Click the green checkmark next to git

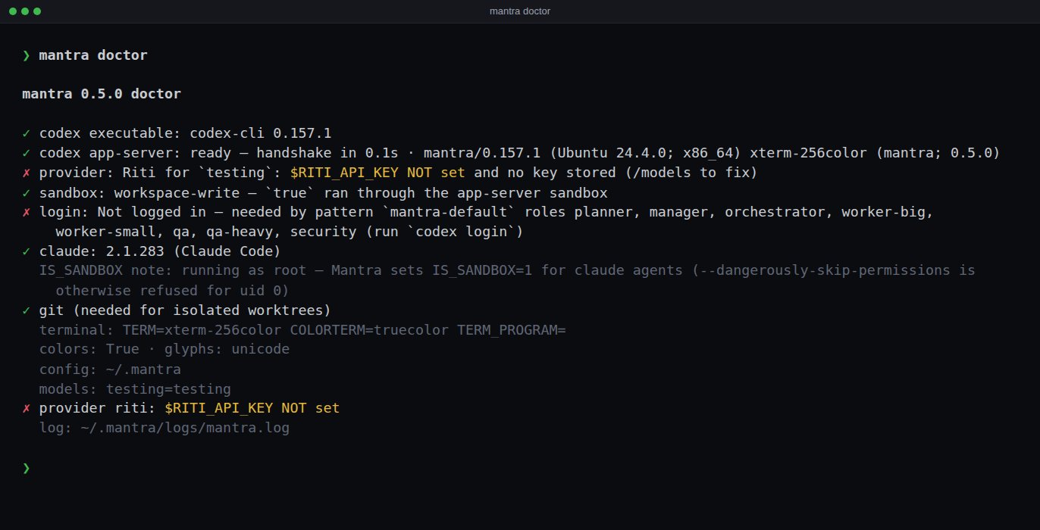[x=27, y=310]
